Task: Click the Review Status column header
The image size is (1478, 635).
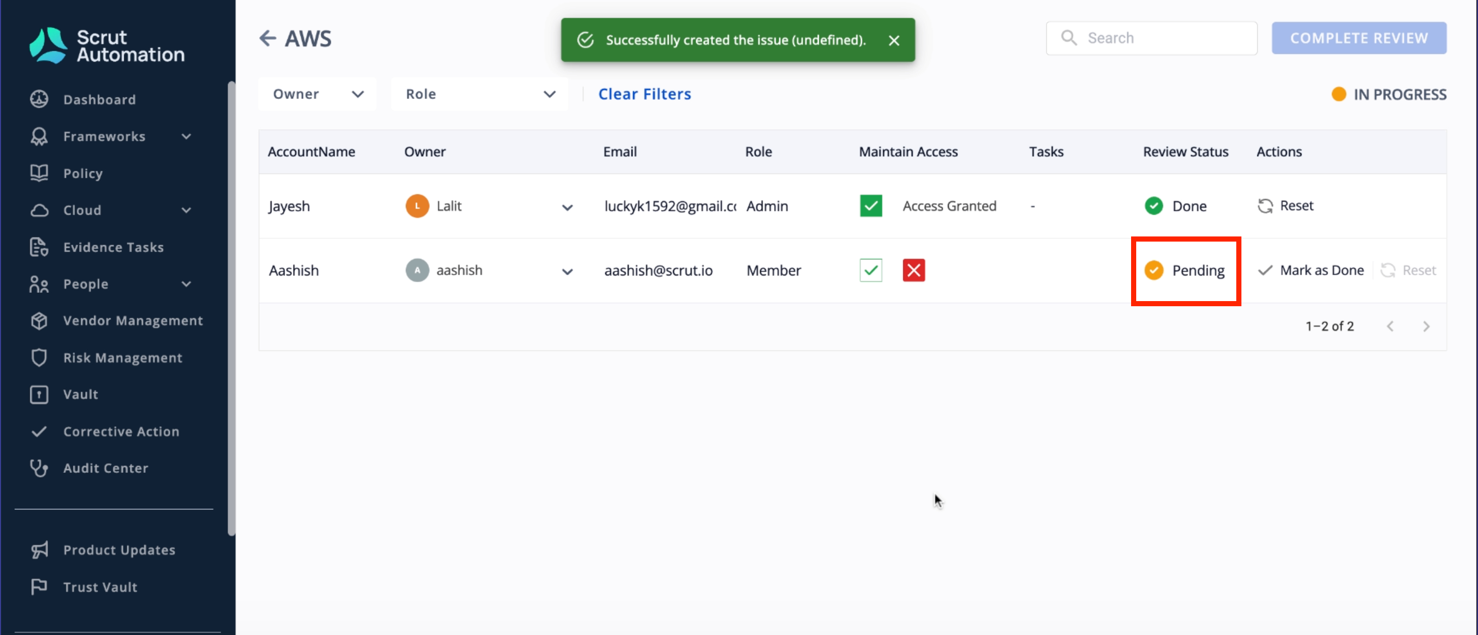Action: tap(1185, 151)
